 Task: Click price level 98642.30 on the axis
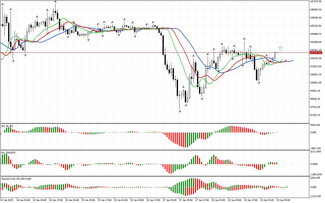(315, 99)
